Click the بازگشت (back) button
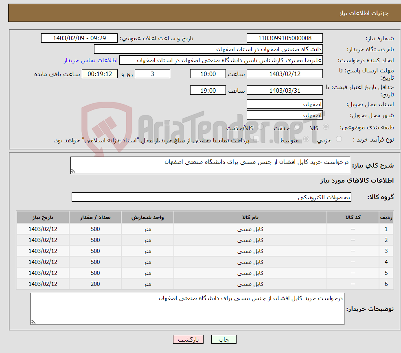The width and height of the screenshot is (401, 353). click(x=188, y=339)
